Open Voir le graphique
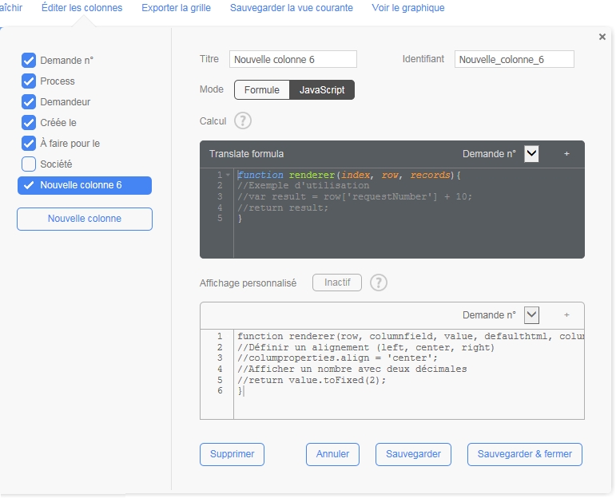 [408, 8]
